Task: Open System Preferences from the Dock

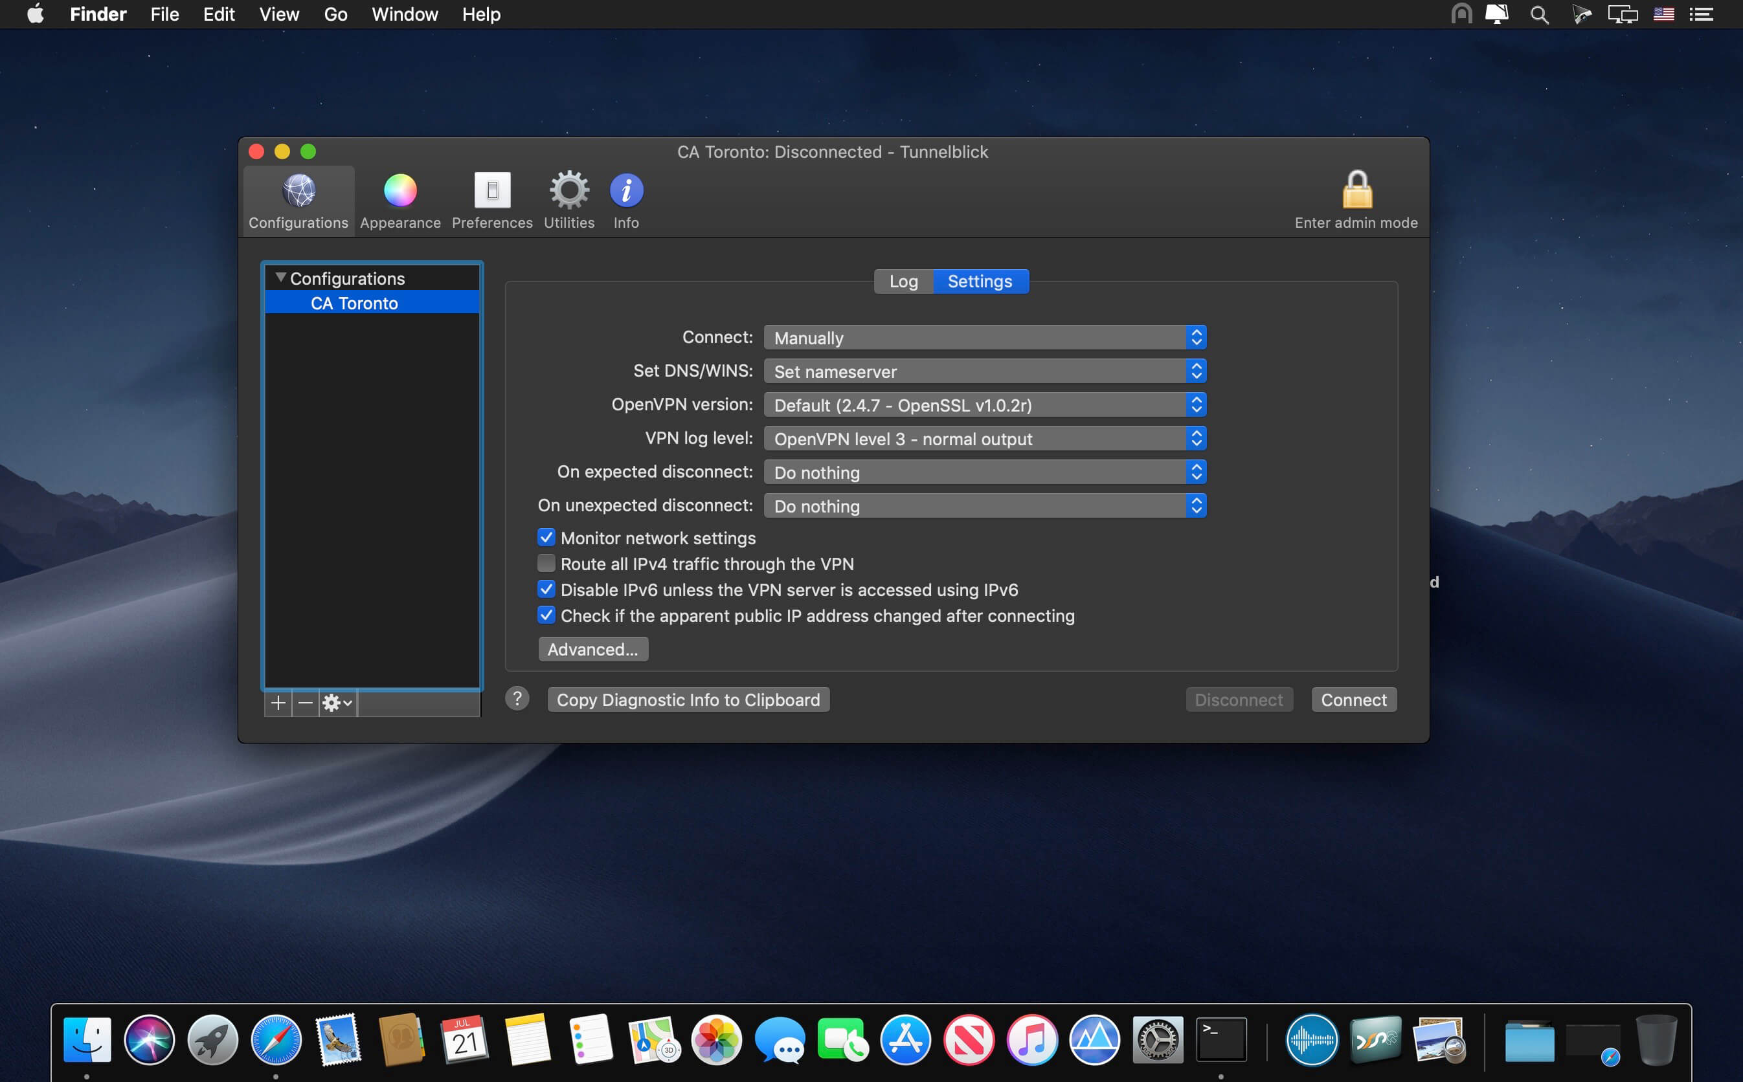Action: coord(1158,1039)
